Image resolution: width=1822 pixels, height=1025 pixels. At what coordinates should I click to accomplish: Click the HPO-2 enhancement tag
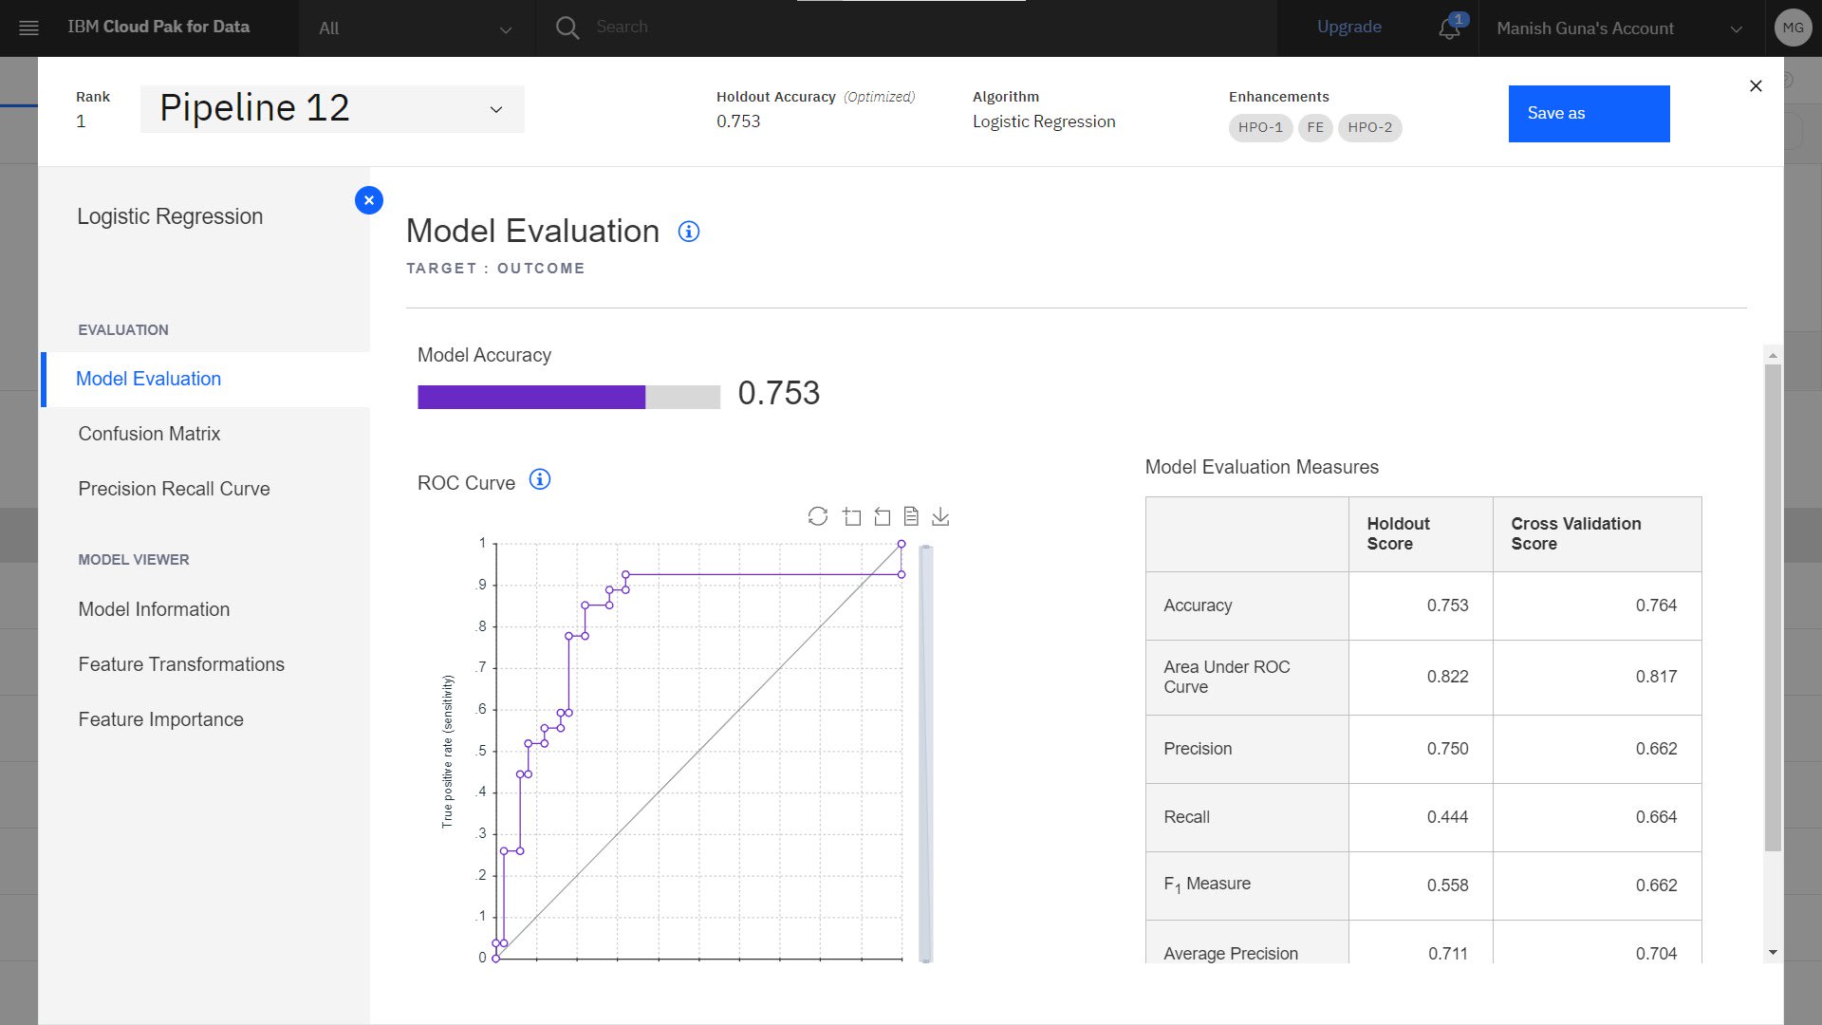point(1370,127)
